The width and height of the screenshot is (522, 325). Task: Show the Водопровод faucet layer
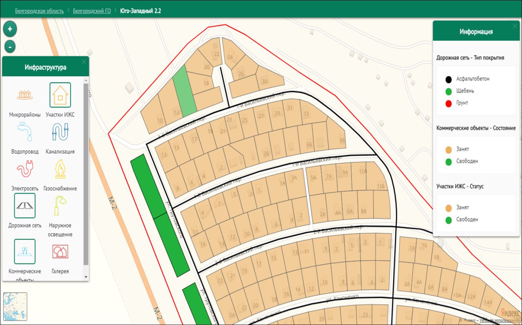click(24, 132)
